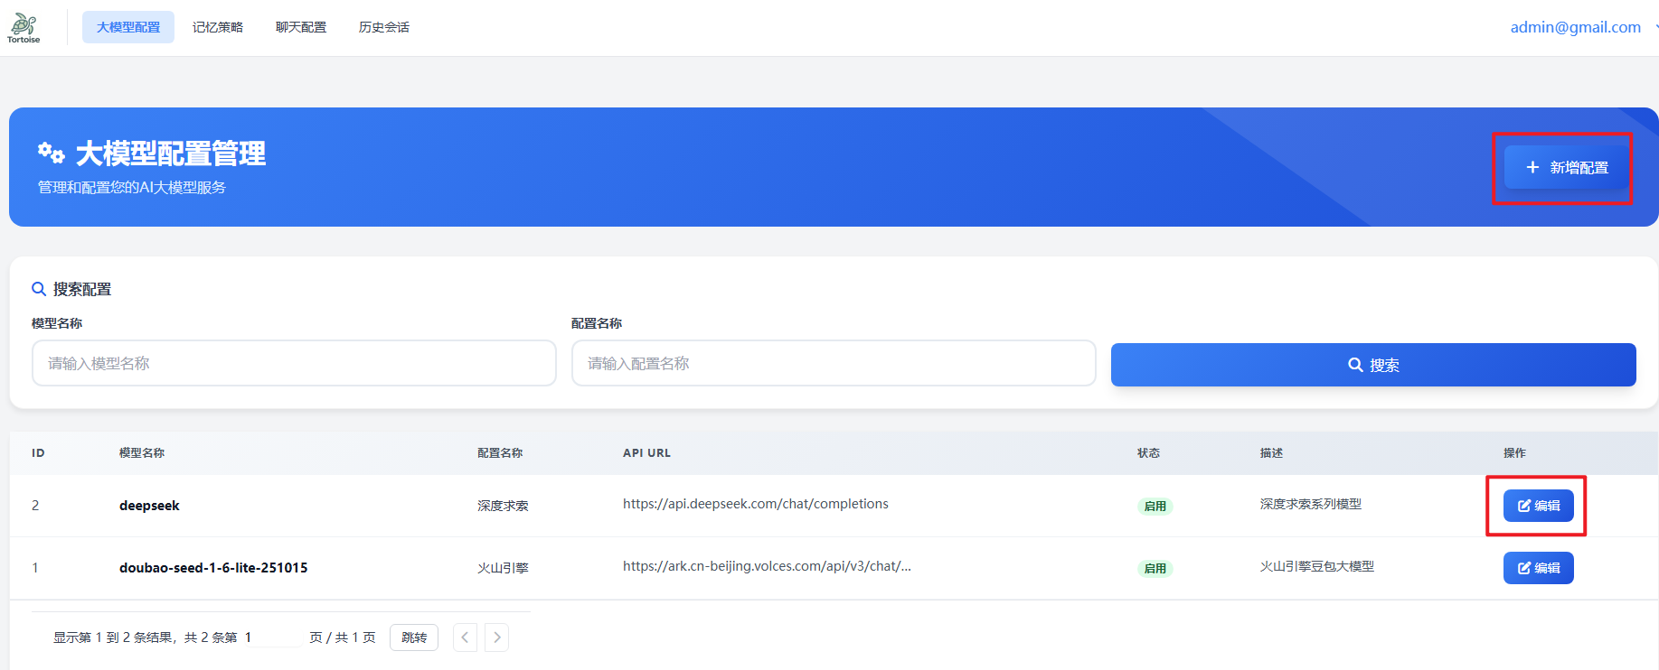Click the 新增配置 button
The height and width of the screenshot is (670, 1659).
click(1567, 167)
